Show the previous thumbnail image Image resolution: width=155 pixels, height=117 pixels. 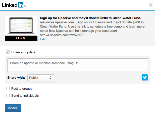click(x=16, y=38)
